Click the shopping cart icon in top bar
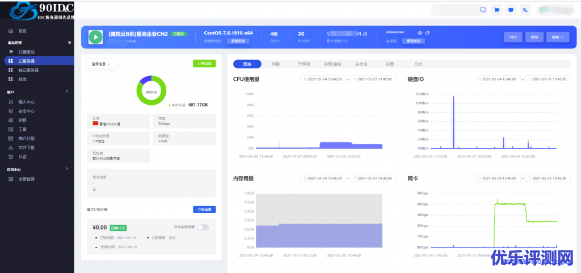Image resolution: width=581 pixels, height=273 pixels. [x=497, y=10]
